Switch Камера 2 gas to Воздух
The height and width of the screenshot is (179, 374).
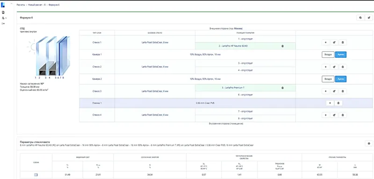click(x=328, y=79)
